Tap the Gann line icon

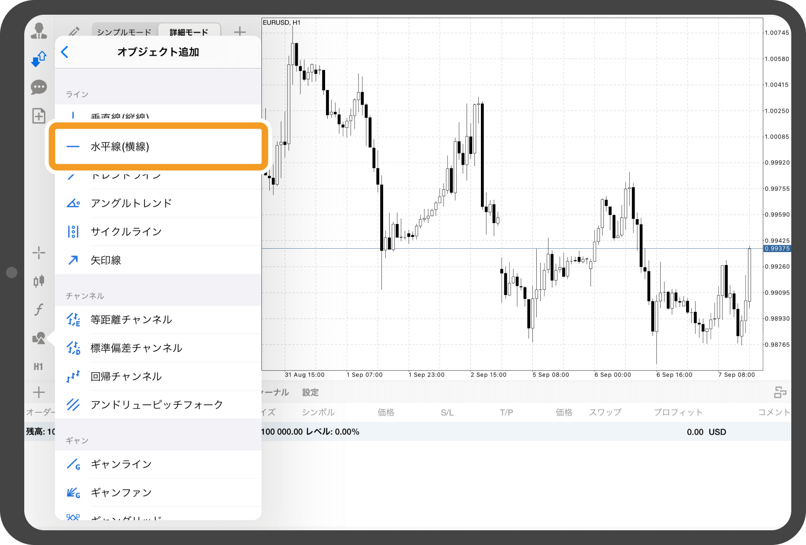point(73,464)
